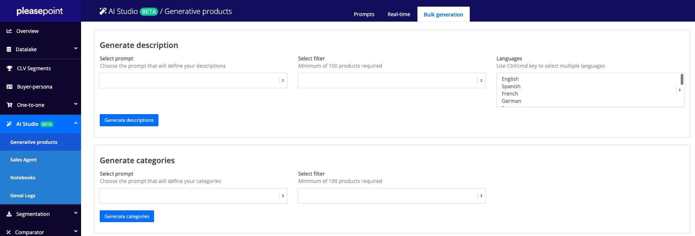The height and width of the screenshot is (236, 695).
Task: Click the Overview chart icon in sidebar
Action: (9, 31)
